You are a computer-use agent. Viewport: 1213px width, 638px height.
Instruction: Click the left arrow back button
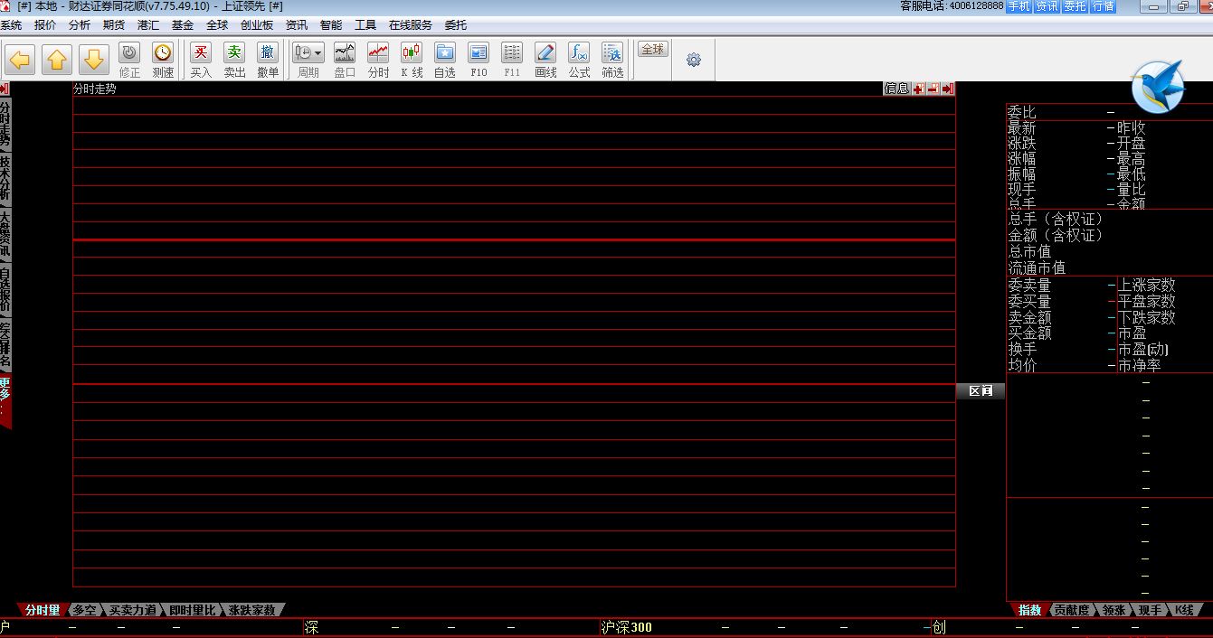(20, 61)
